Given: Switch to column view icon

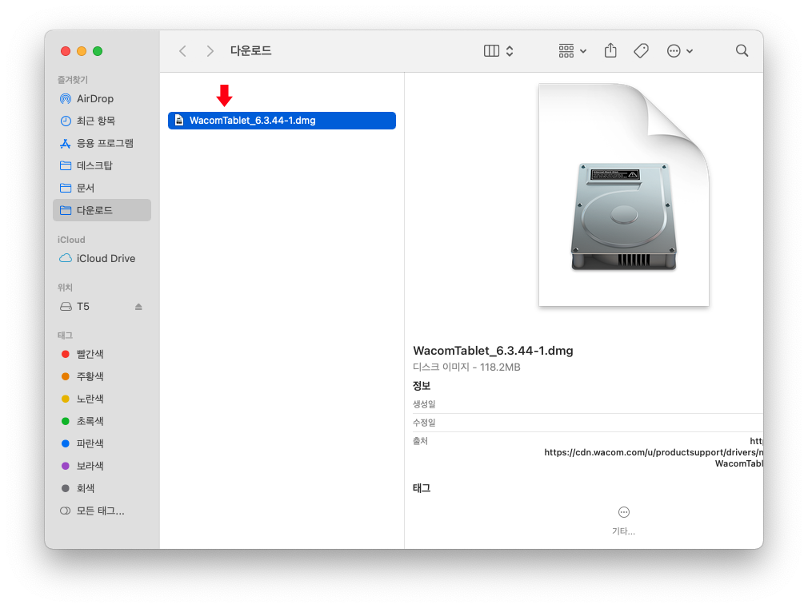Looking at the screenshot, I should 492,50.
